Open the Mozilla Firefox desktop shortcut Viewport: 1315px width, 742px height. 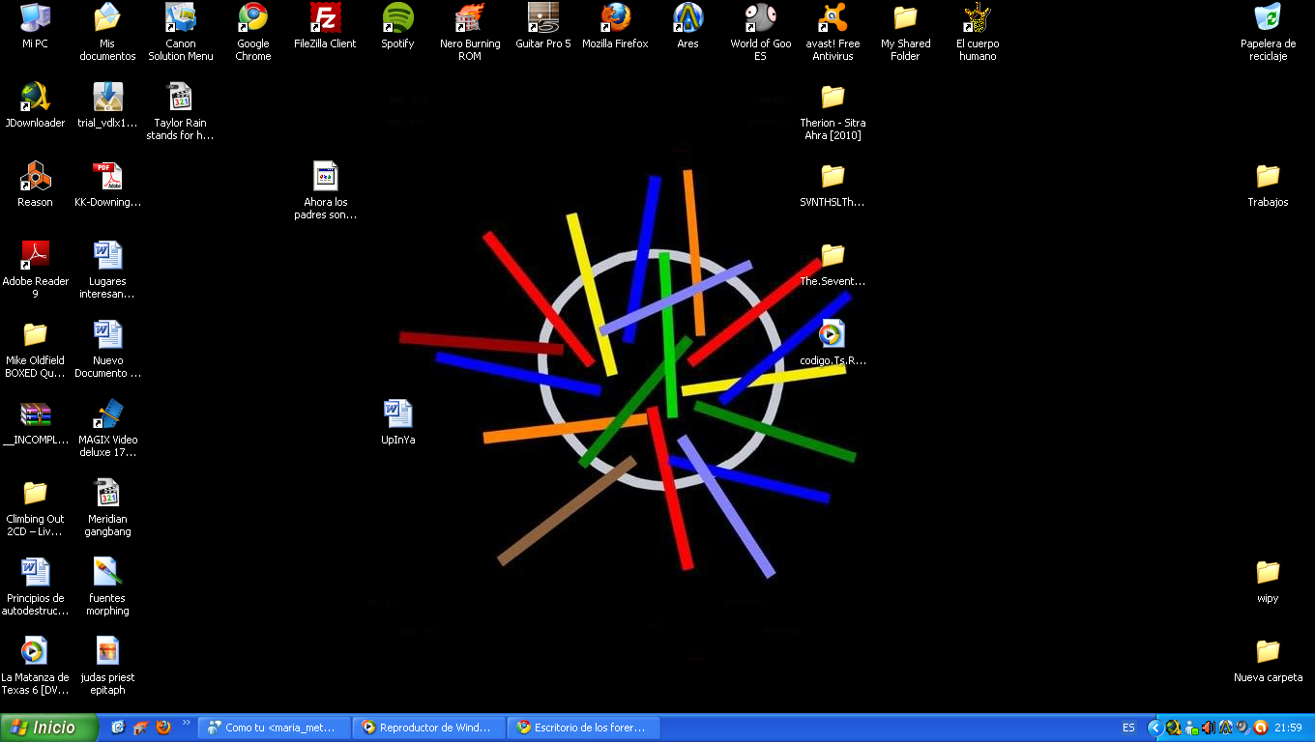(x=615, y=27)
